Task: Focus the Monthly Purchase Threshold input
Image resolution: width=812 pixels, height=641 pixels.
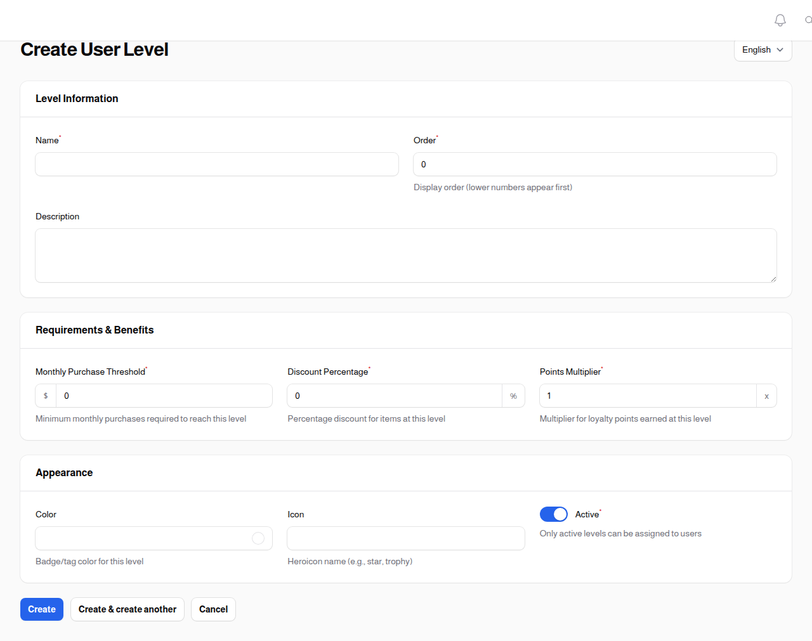Action: coord(164,395)
